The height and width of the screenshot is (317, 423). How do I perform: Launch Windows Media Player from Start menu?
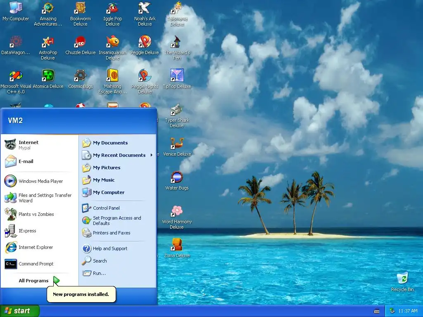[x=39, y=181]
